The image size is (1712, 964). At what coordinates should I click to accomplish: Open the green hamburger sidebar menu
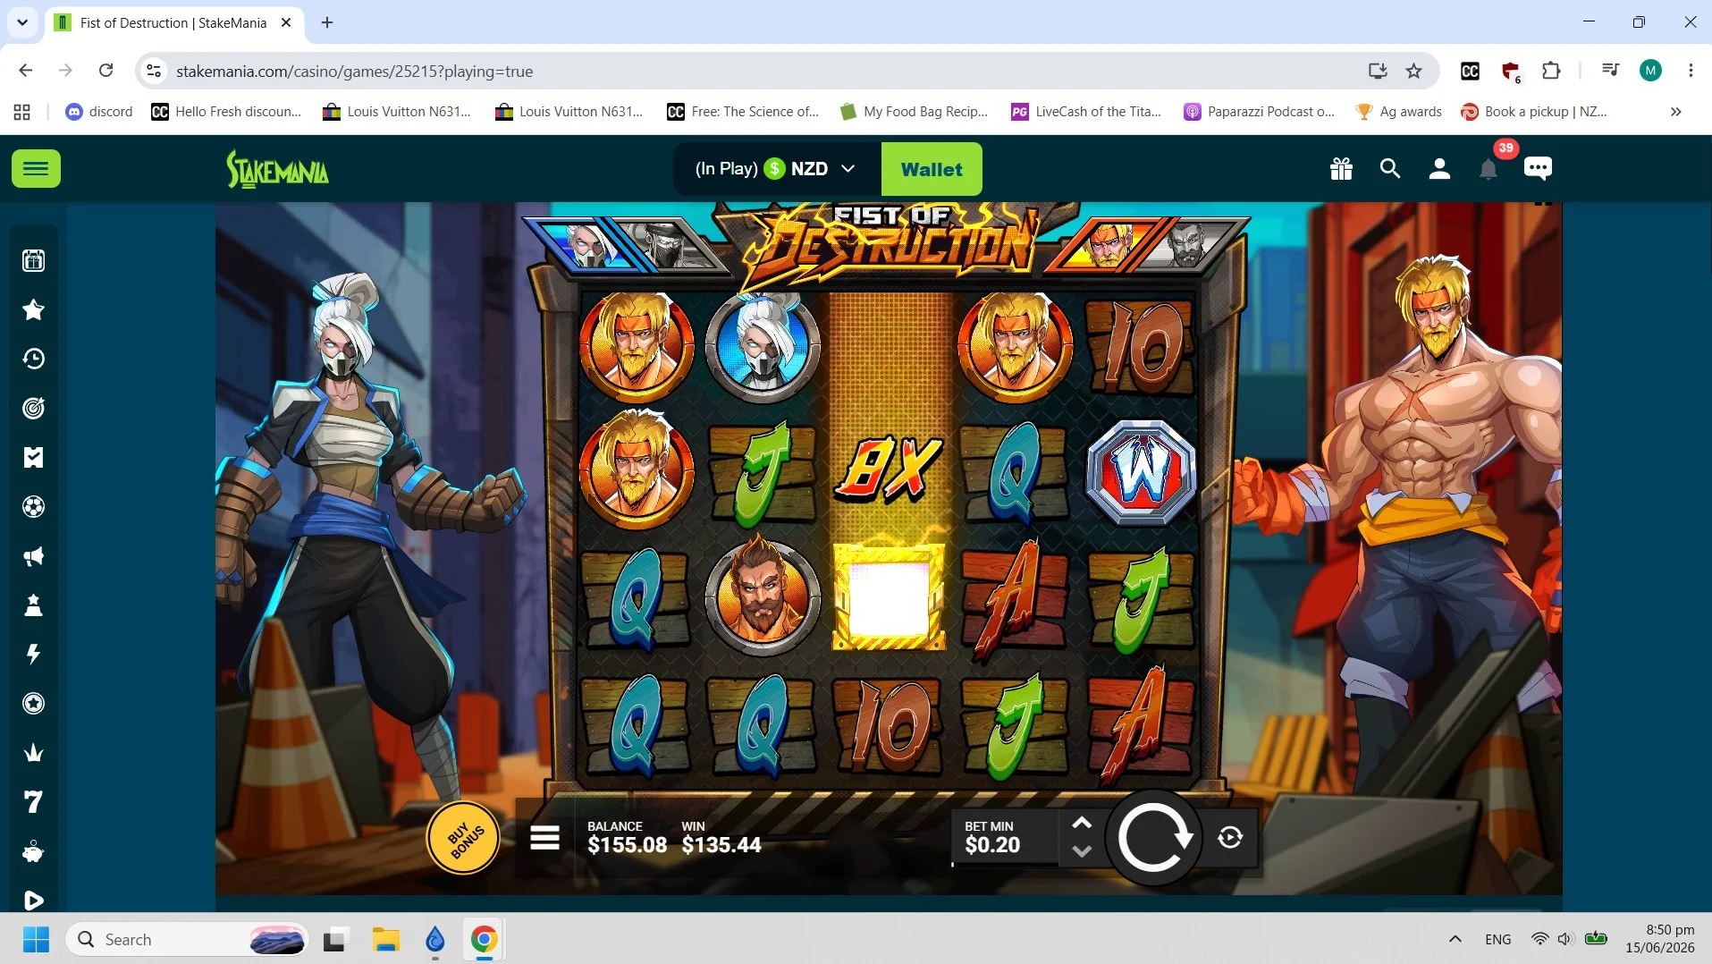point(36,168)
